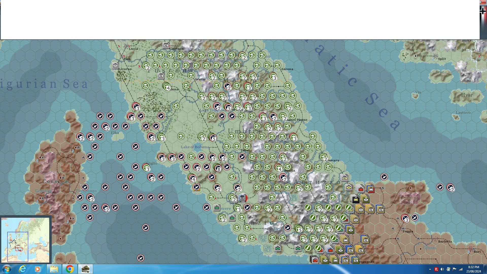Click the Iron Cross side indicator
Image resolution: width=487 pixels, height=274 pixels.
click(483, 11)
